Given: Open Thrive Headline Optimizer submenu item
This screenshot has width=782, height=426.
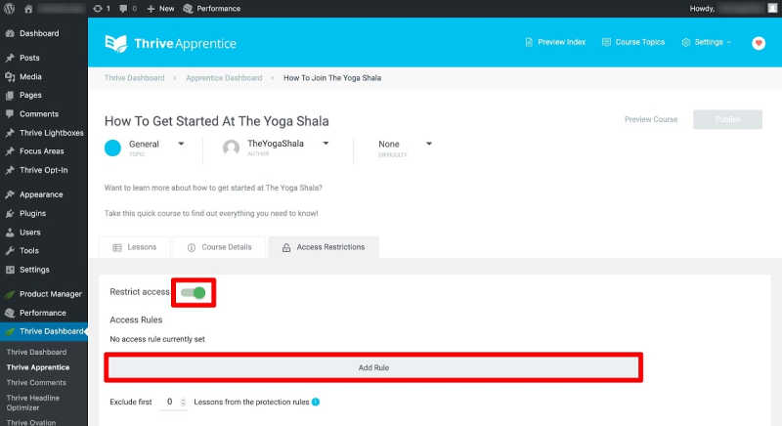Looking at the screenshot, I should (x=33, y=403).
